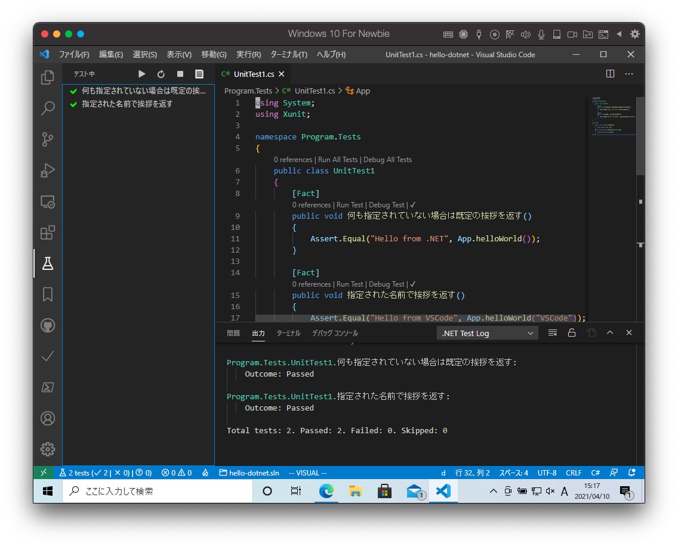Toggle the output scroll lock
The image size is (678, 547).
(x=572, y=333)
